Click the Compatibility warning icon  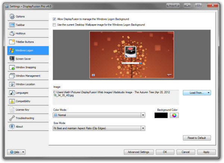pos(12,101)
